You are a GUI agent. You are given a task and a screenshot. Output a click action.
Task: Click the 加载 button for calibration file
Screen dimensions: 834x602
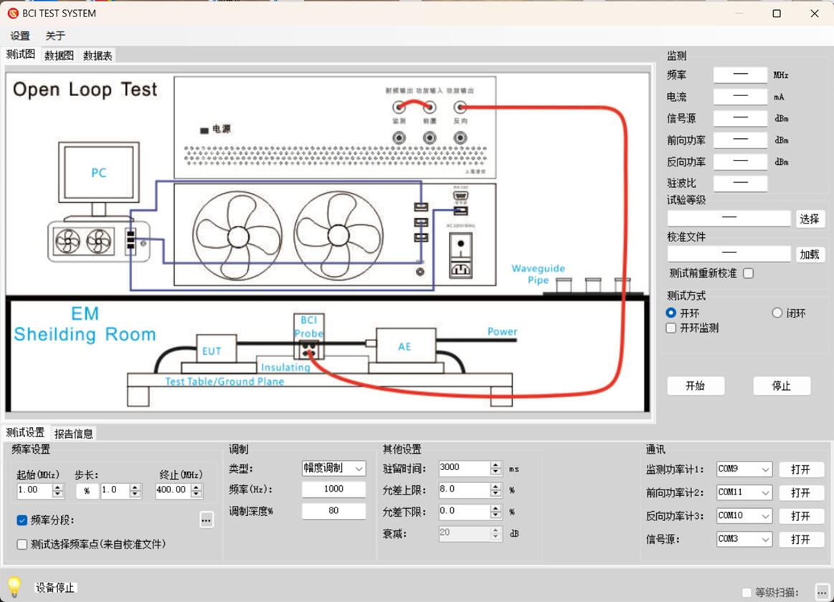[x=810, y=254]
